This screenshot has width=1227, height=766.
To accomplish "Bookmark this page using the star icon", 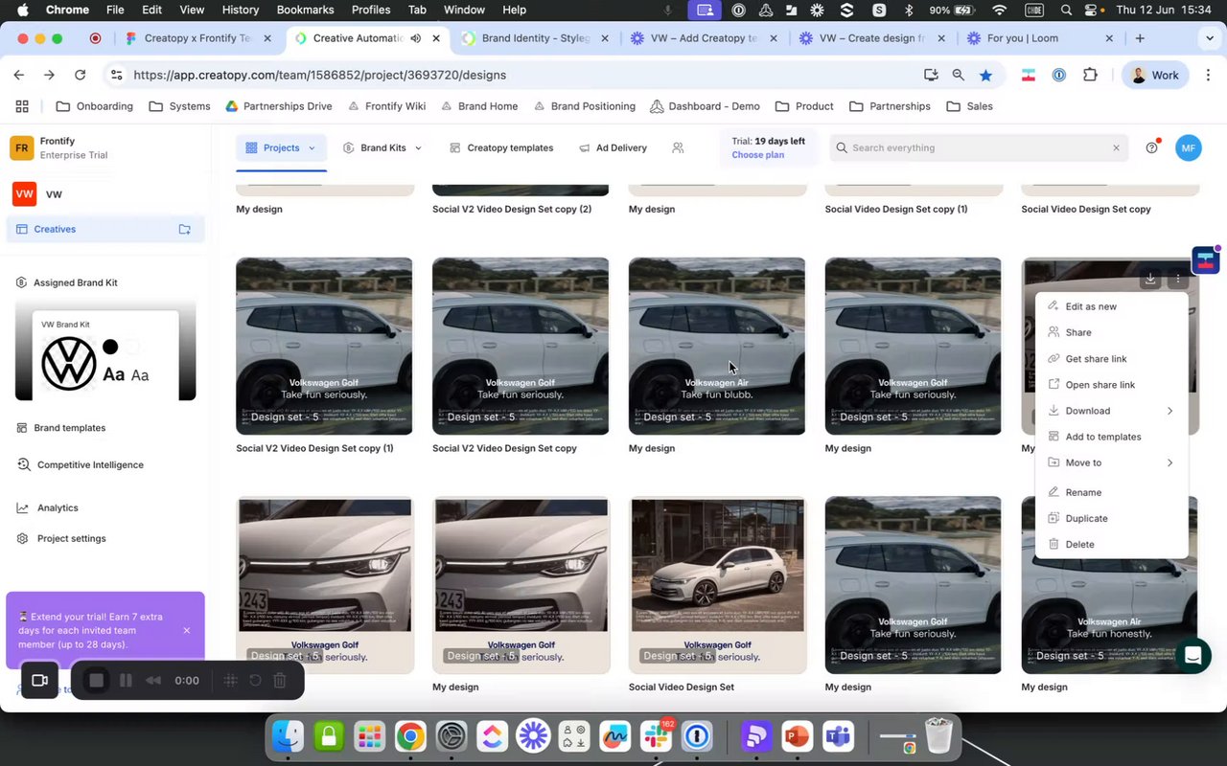I will click(x=985, y=75).
